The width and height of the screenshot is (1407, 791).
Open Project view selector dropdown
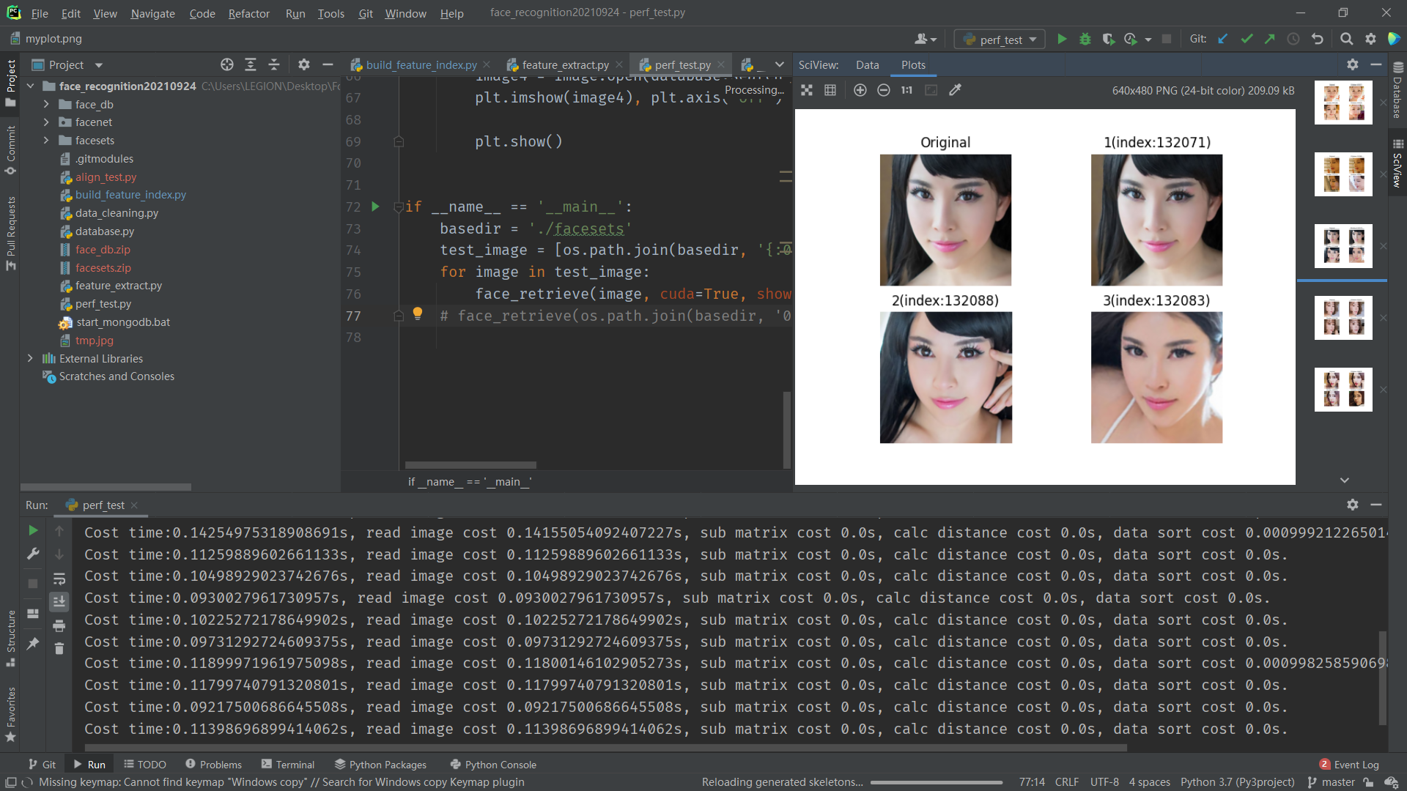(99, 65)
